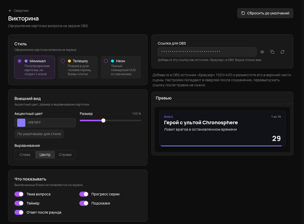Click the Ссылка для OBS label

coord(172,43)
